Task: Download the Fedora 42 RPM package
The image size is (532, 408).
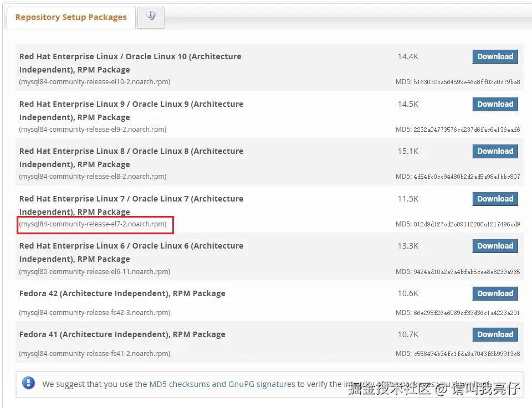Action: tap(495, 293)
